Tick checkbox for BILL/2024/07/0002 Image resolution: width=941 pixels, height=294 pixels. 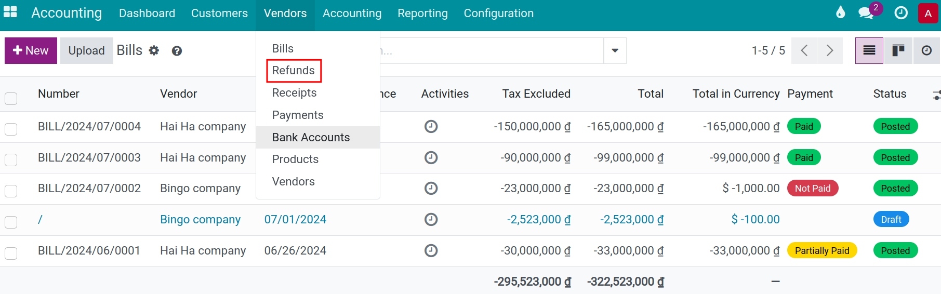[x=11, y=191]
